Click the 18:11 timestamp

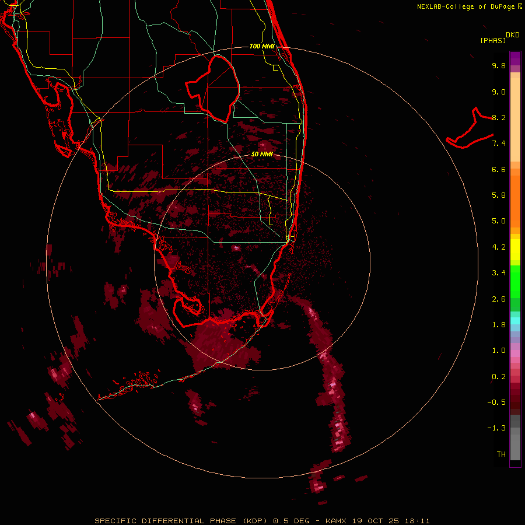[x=417, y=521]
